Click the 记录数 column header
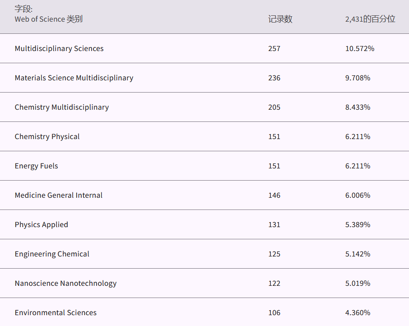 [x=280, y=19]
